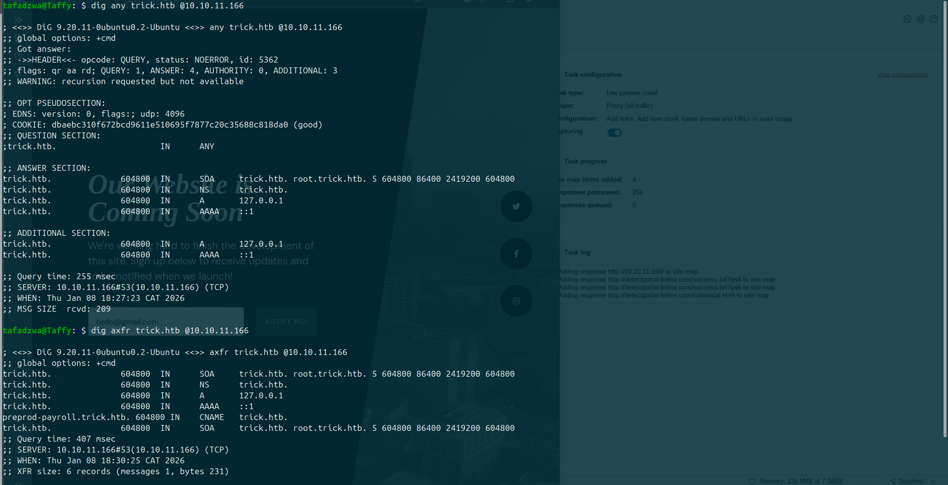This screenshot has height=485, width=948.
Task: Click the preprod-payroll.trick.htb CNAME record line
Action: 145,417
